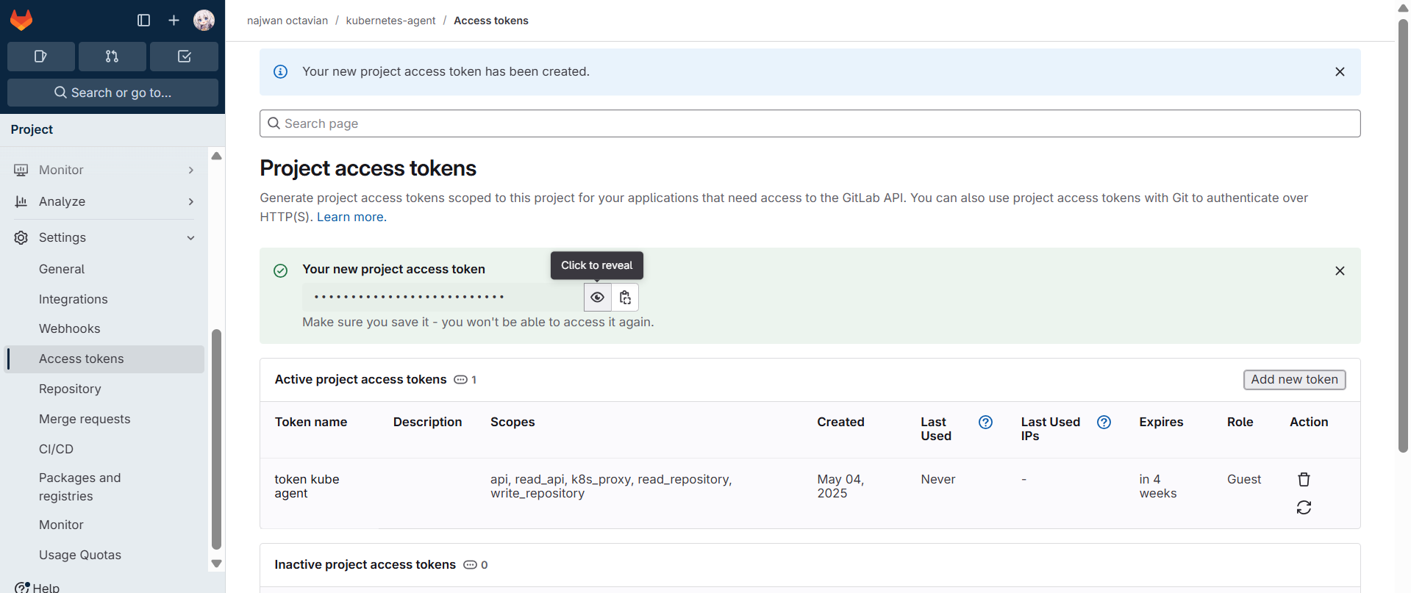Click the Add new token button

click(1294, 380)
